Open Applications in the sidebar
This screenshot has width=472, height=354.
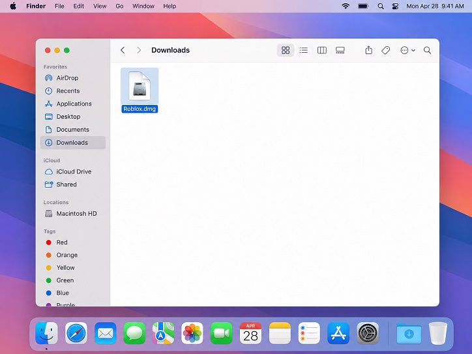73,104
